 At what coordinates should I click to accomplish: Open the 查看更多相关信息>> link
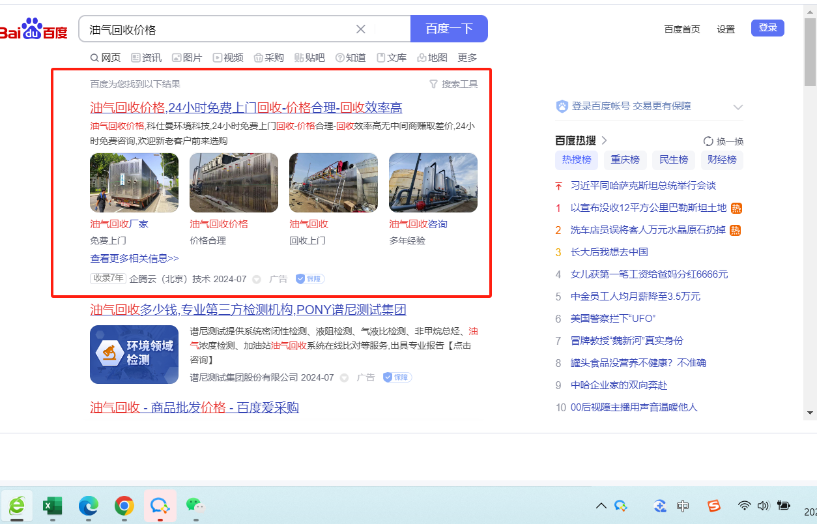pyautogui.click(x=134, y=259)
